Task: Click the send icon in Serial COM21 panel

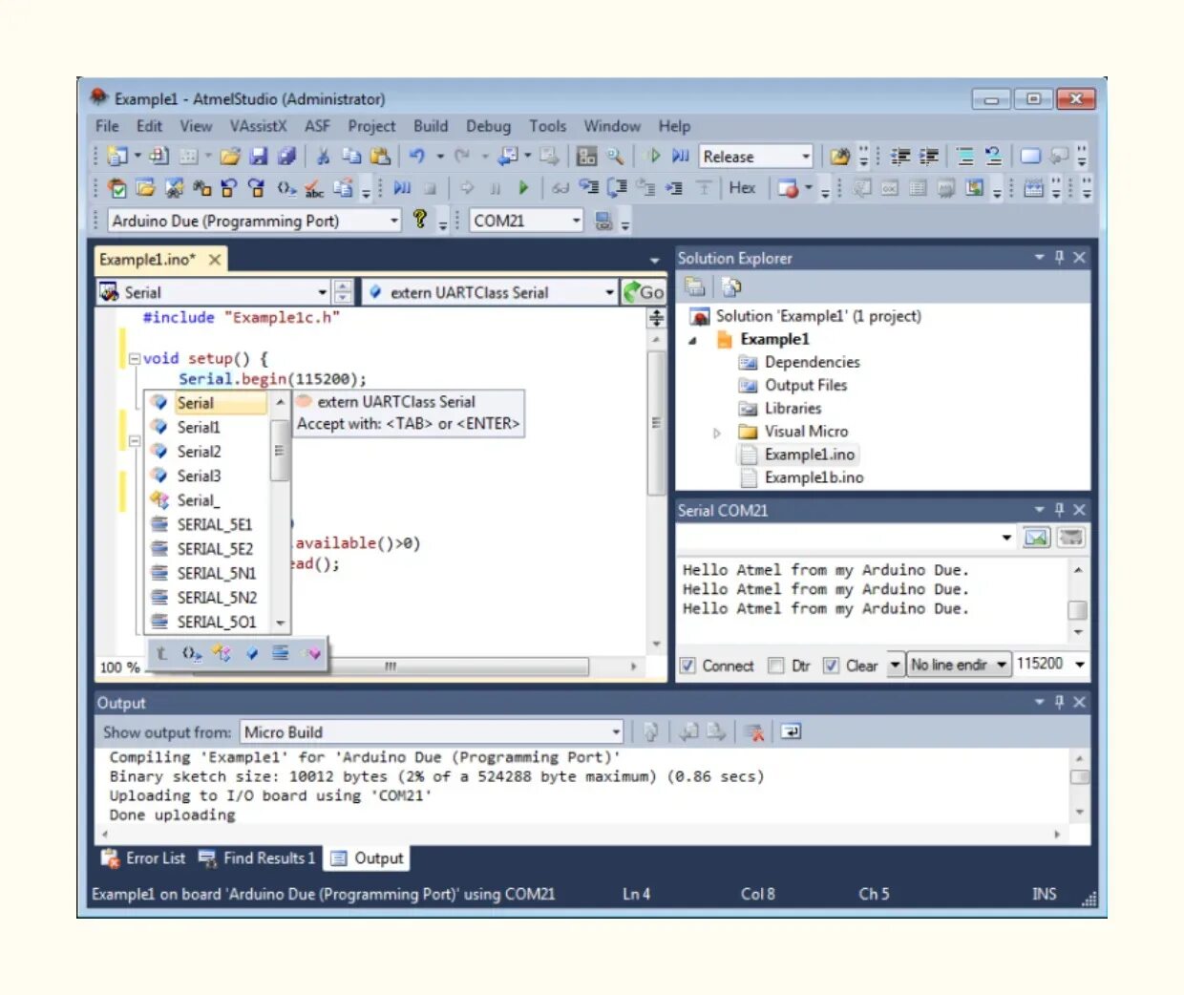Action: pos(1036,538)
